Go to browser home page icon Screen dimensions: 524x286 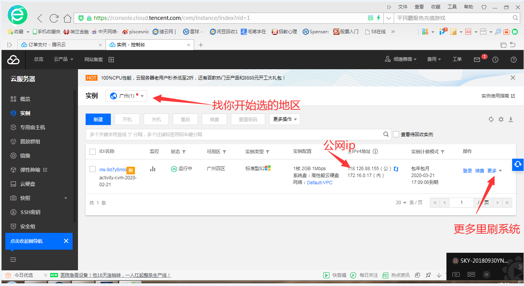[68, 18]
